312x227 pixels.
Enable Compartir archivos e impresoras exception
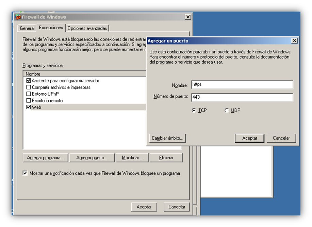(x=29, y=87)
